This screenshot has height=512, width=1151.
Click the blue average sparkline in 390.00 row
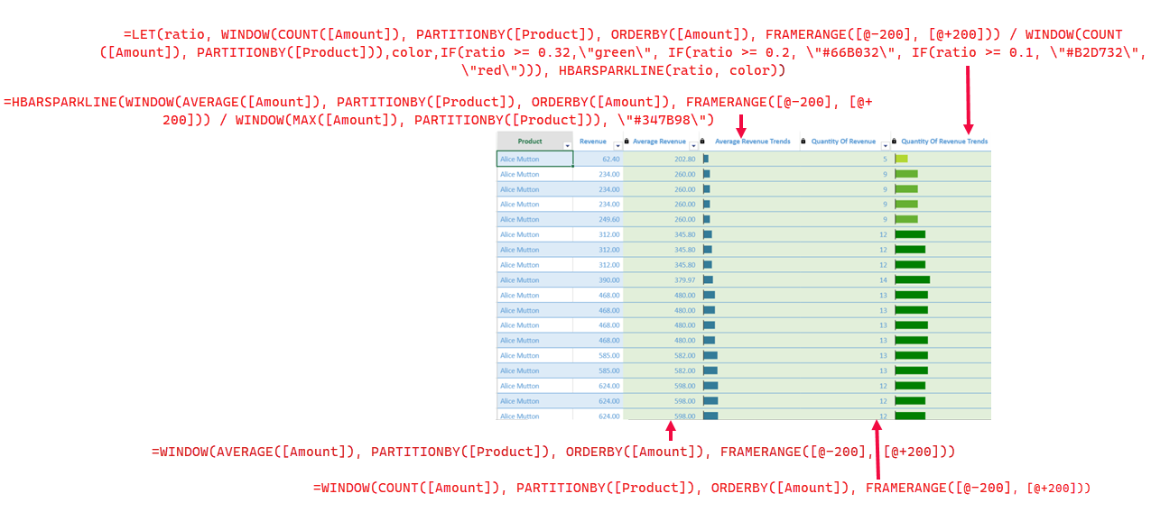pyautogui.click(x=708, y=279)
